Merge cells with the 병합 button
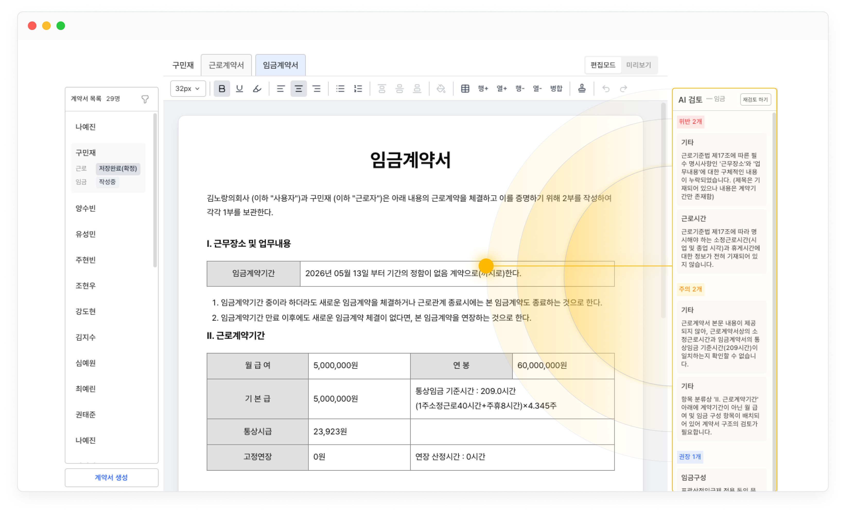Screen dimensions: 846x515 556,89
